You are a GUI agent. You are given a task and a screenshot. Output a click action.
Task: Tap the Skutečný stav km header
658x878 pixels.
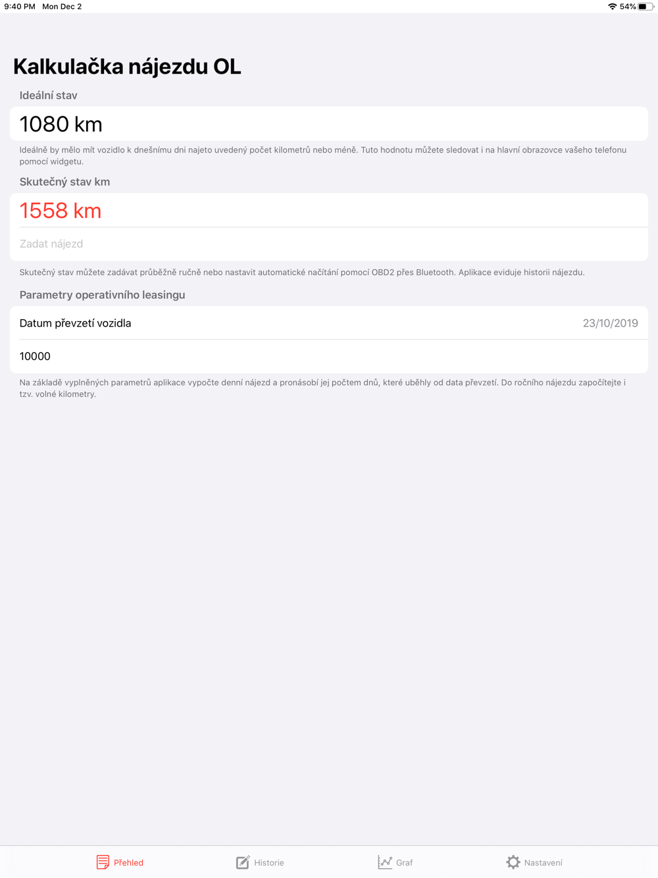(x=64, y=182)
